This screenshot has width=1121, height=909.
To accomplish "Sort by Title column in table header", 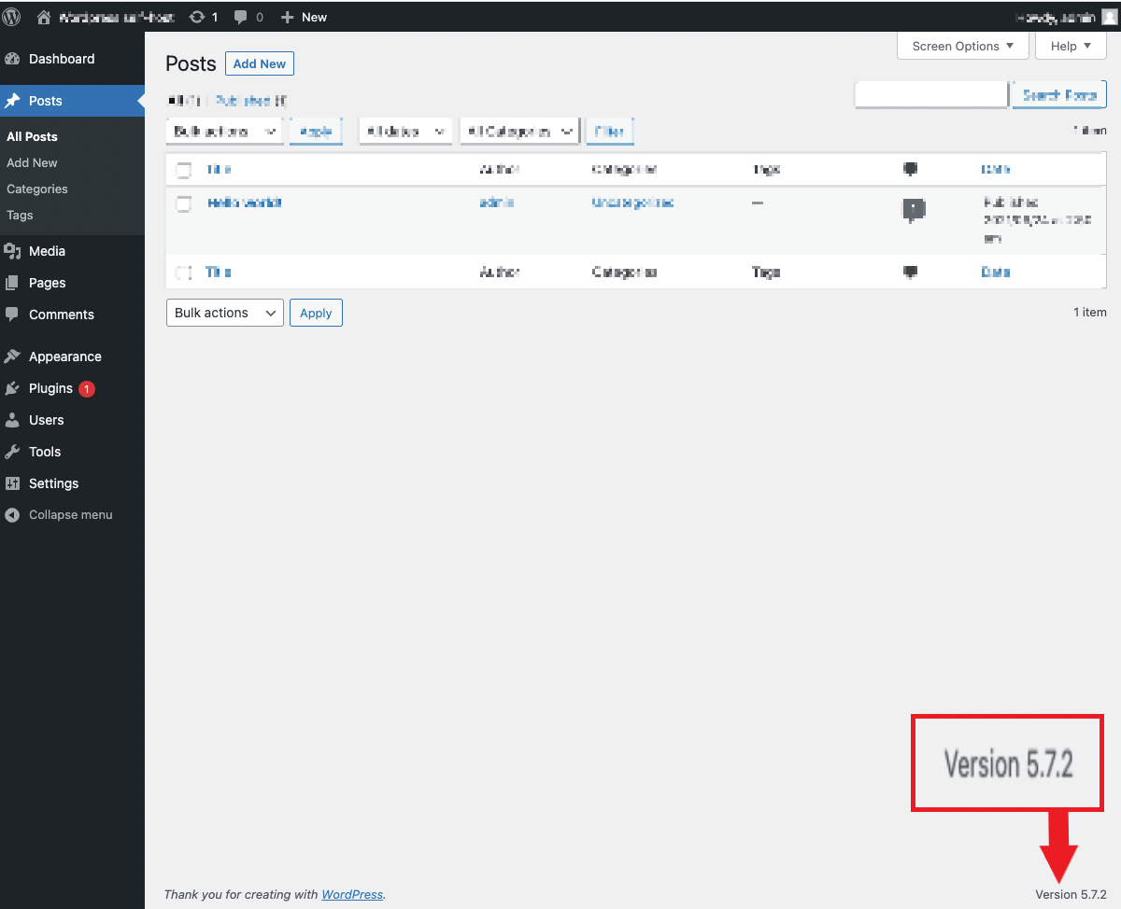I will point(219,170).
